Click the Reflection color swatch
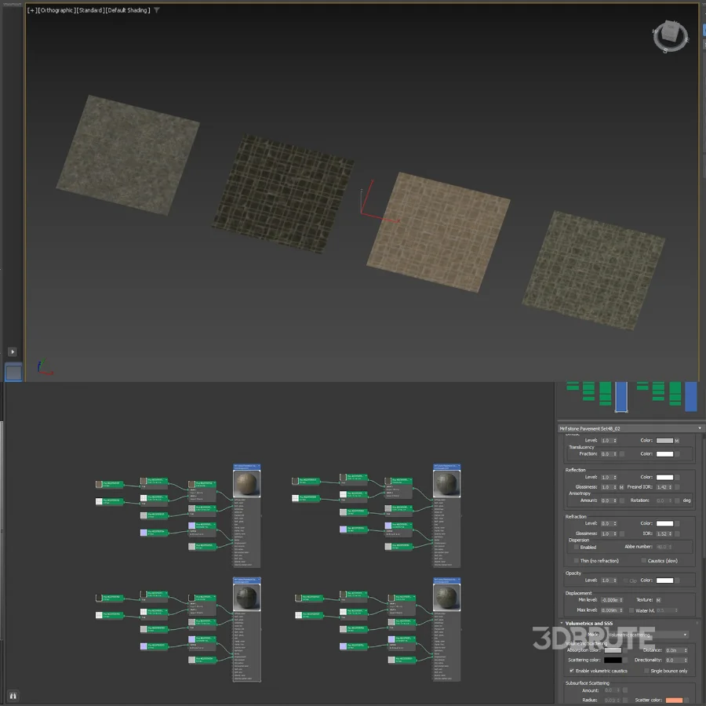Viewport: 706px width, 706px height. (x=664, y=477)
